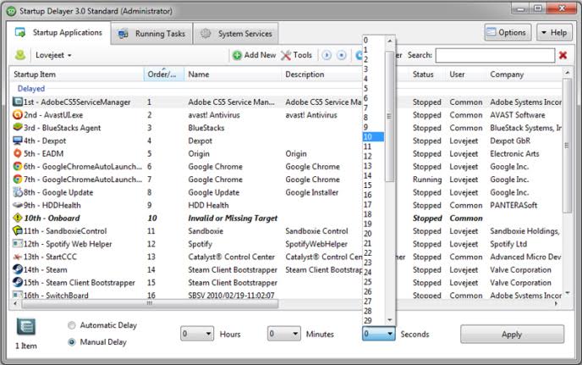Select the 16th SwitchBoard row
This screenshot has height=365, width=582.
288,295
